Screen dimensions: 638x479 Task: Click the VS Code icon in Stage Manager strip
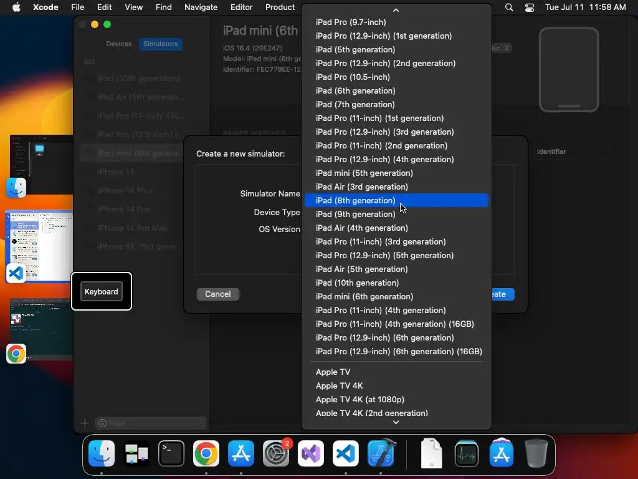coord(16,273)
